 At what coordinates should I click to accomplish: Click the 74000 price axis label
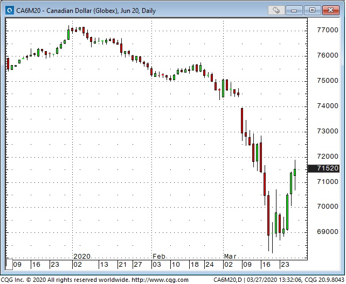328,106
